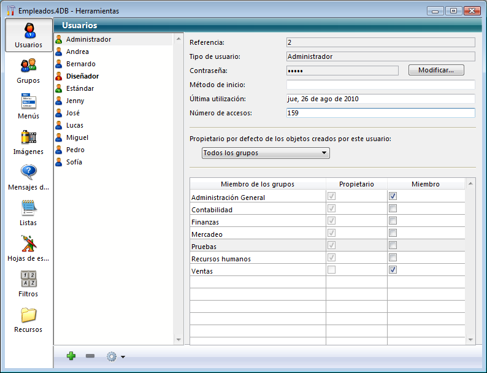
Task: Open the Listas sidebar icon
Action: pos(28,208)
